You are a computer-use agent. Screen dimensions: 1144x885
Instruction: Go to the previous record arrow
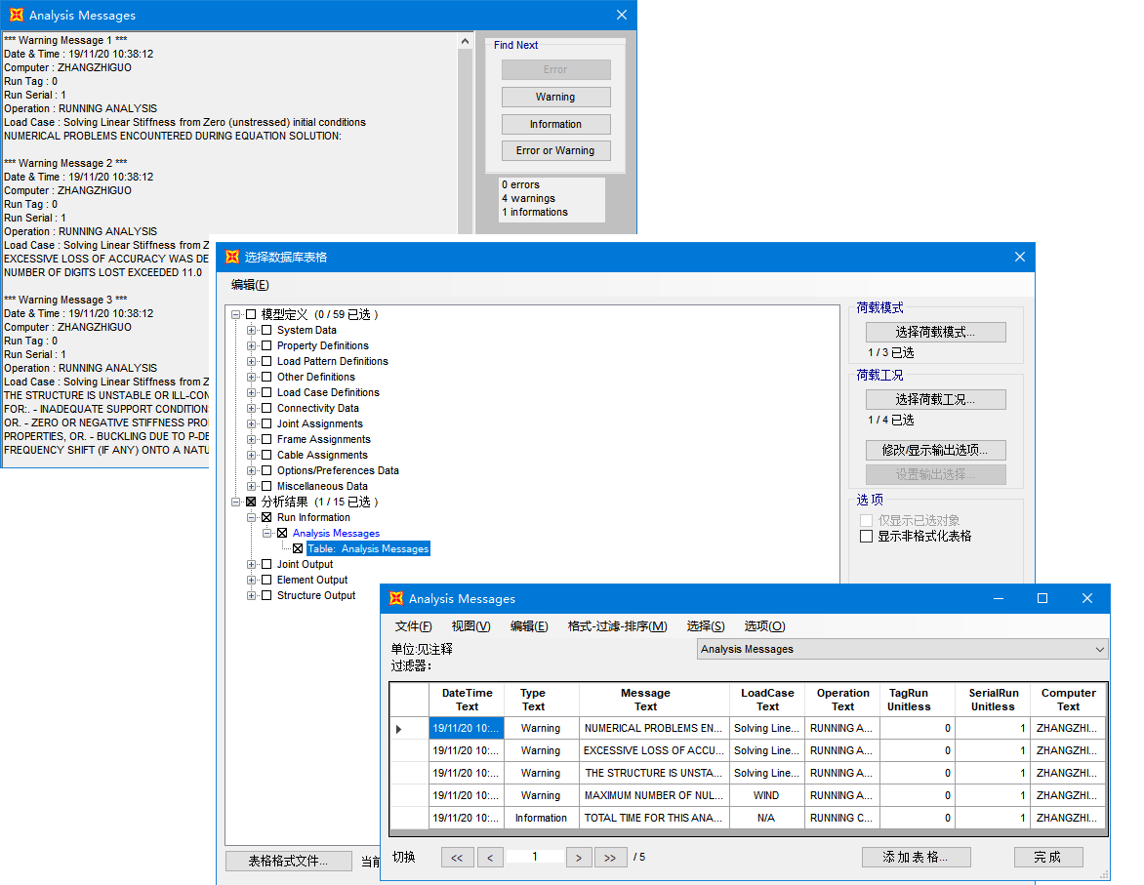pyautogui.click(x=489, y=858)
